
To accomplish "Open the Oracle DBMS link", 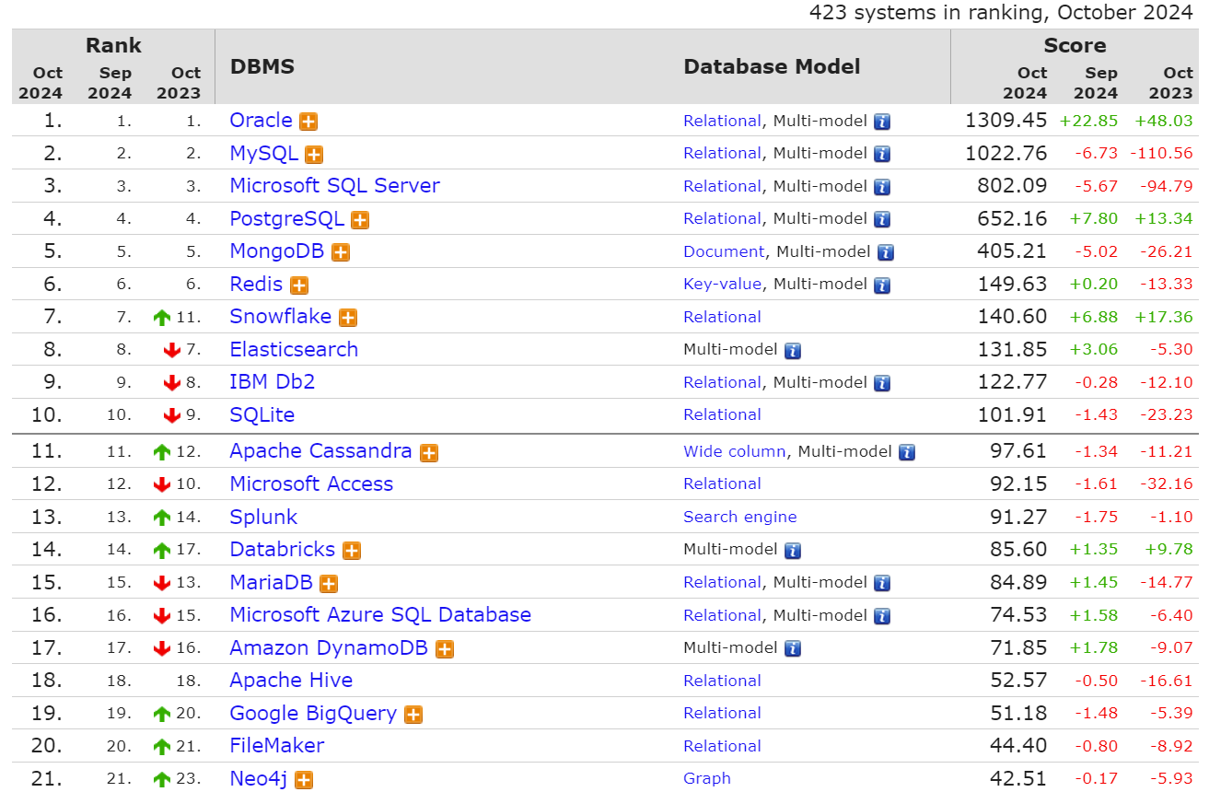I will point(261,120).
